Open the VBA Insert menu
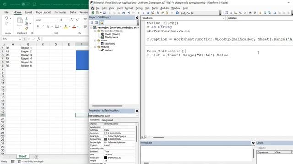Image resolution: width=293 pixels, height=164 pixels. (x=119, y=8)
